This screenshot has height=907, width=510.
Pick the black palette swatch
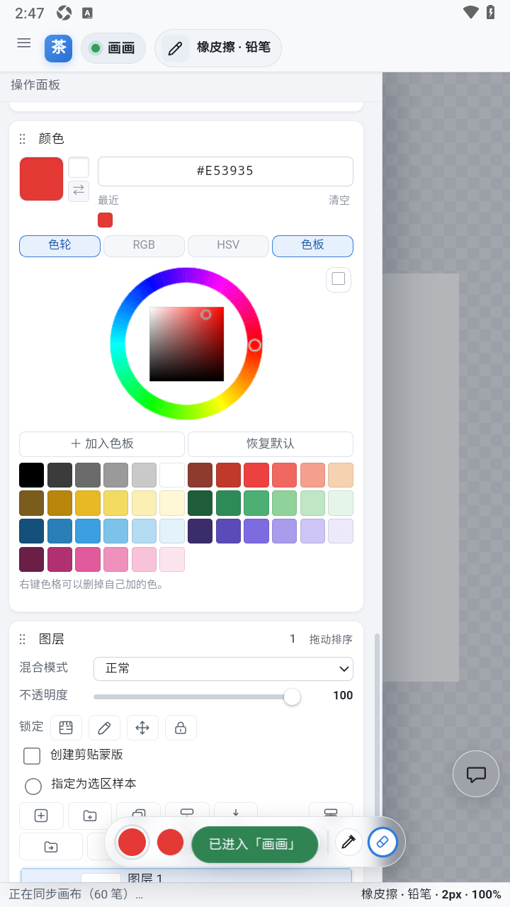[x=31, y=475]
